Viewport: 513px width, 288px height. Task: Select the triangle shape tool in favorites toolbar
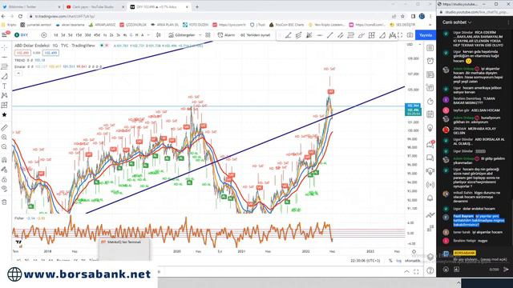click(382, 35)
